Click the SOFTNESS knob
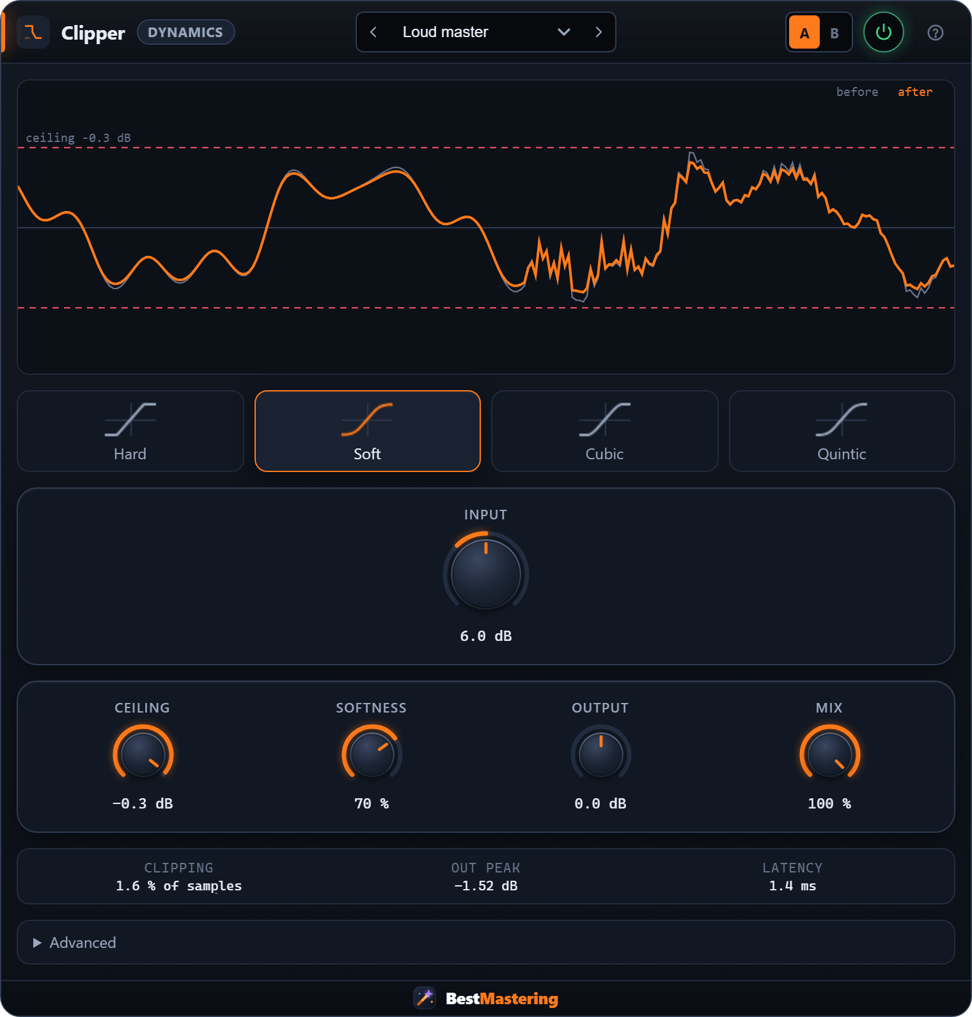Image resolution: width=972 pixels, height=1017 pixels. click(x=372, y=755)
